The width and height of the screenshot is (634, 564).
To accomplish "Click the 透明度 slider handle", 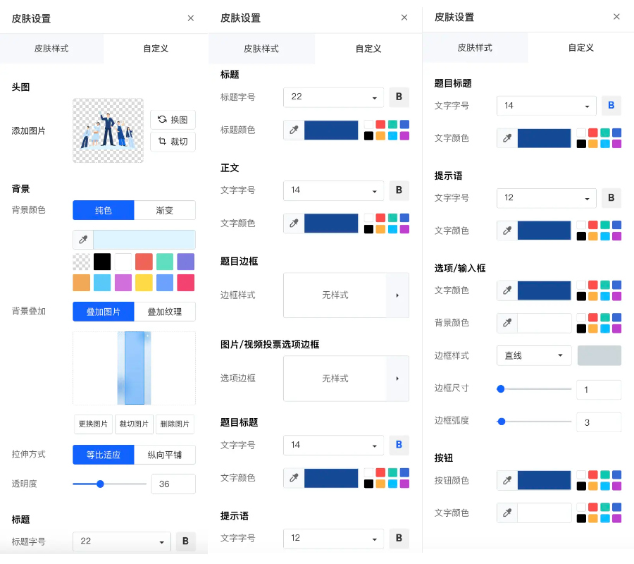I will point(100,484).
